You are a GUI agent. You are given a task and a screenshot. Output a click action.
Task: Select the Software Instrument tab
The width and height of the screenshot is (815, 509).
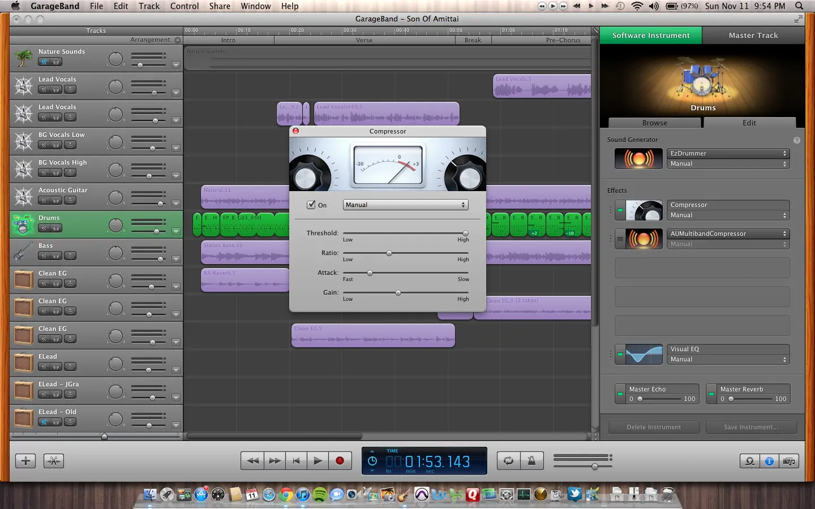(651, 35)
